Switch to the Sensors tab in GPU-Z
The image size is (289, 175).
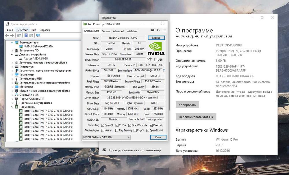coord(106,31)
